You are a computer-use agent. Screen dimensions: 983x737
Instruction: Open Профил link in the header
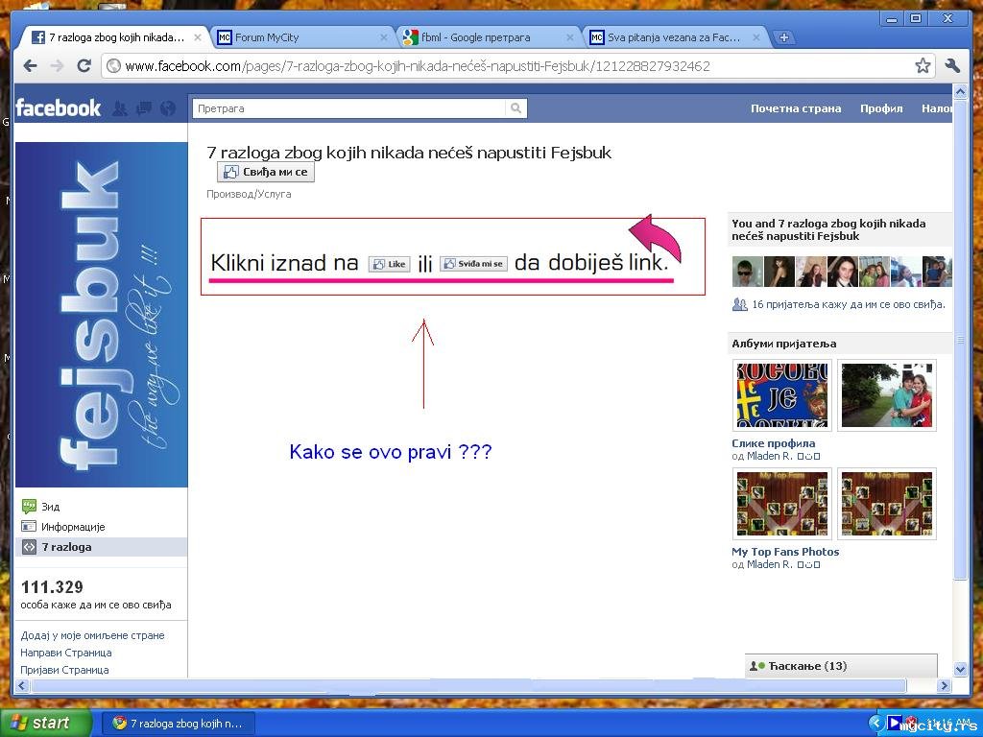point(881,108)
